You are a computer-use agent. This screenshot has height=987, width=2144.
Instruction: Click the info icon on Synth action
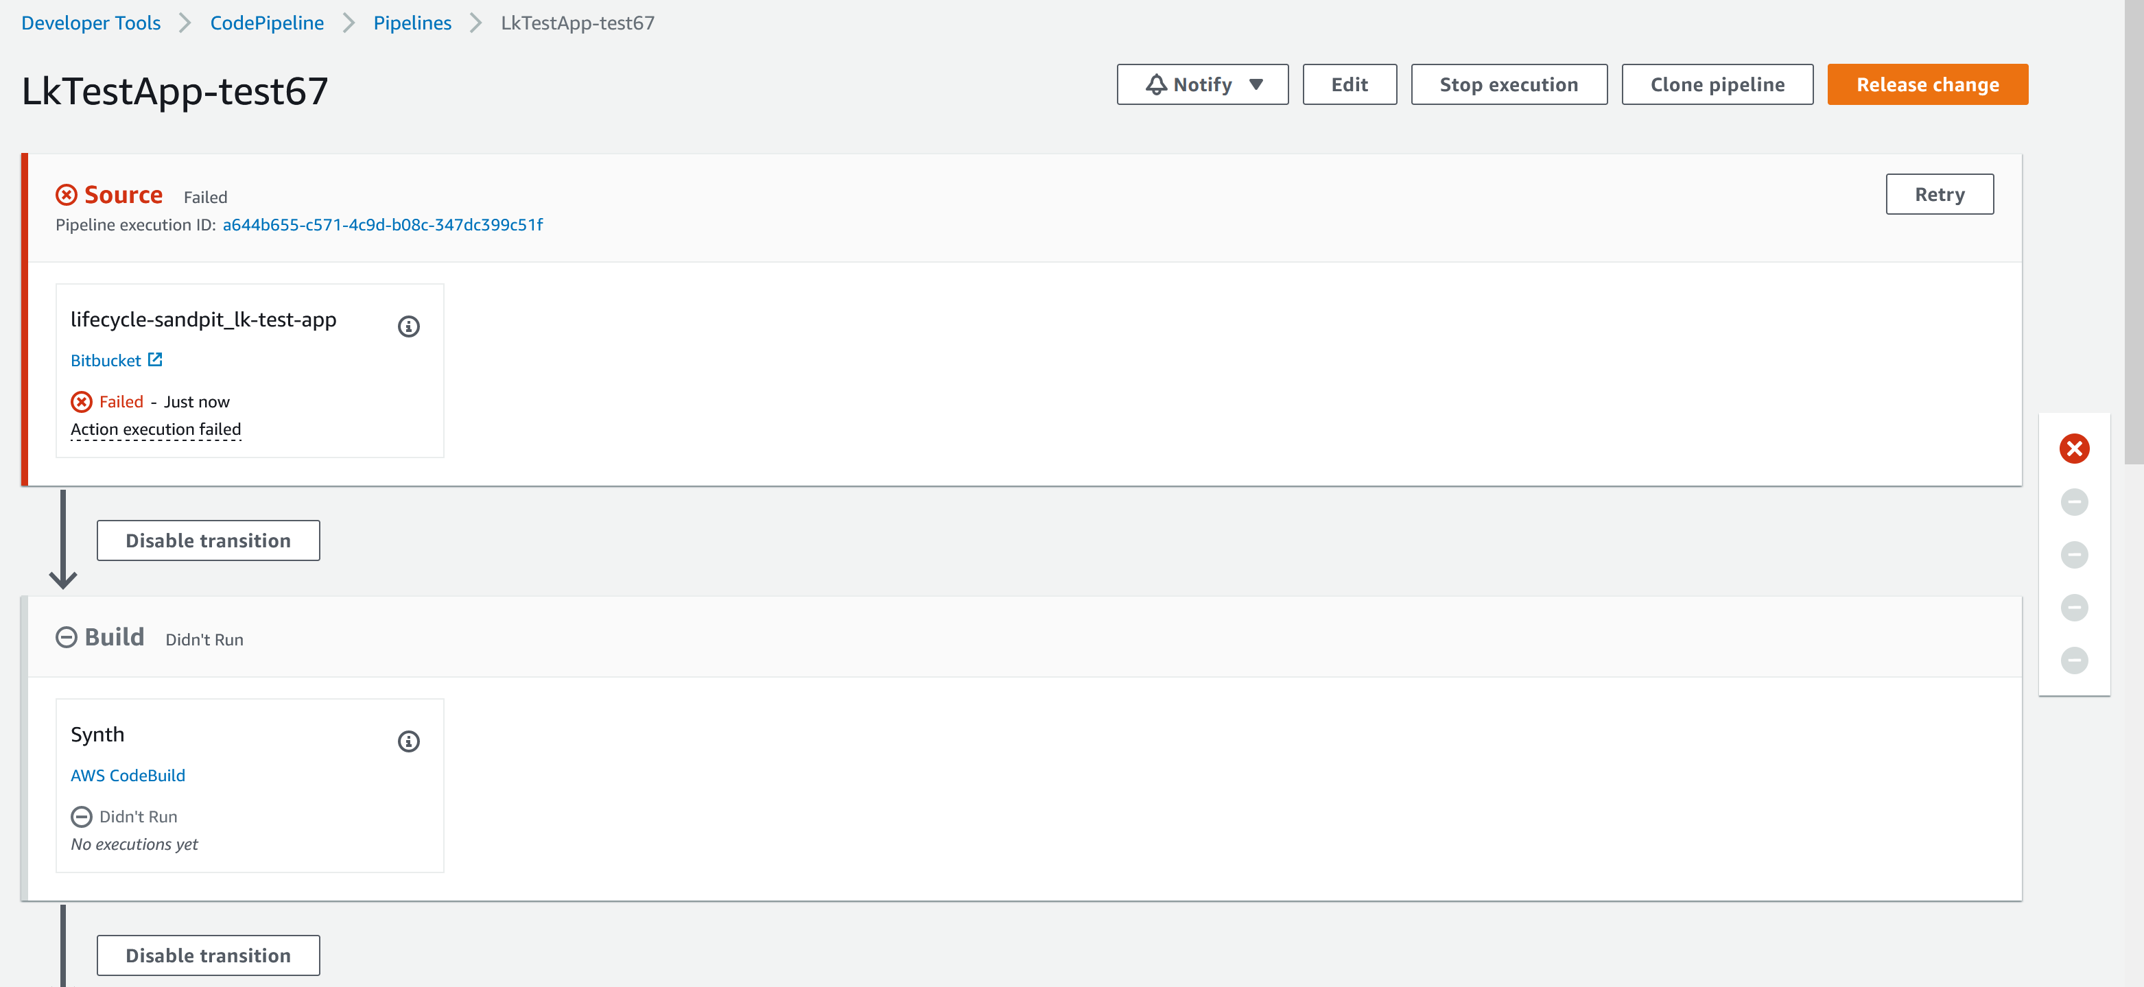click(x=409, y=741)
